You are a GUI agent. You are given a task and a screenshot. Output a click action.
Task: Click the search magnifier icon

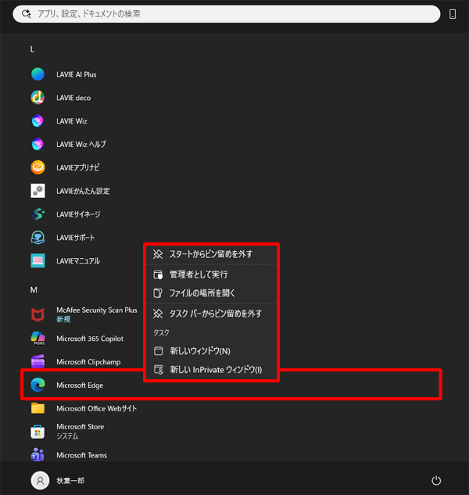(x=27, y=13)
